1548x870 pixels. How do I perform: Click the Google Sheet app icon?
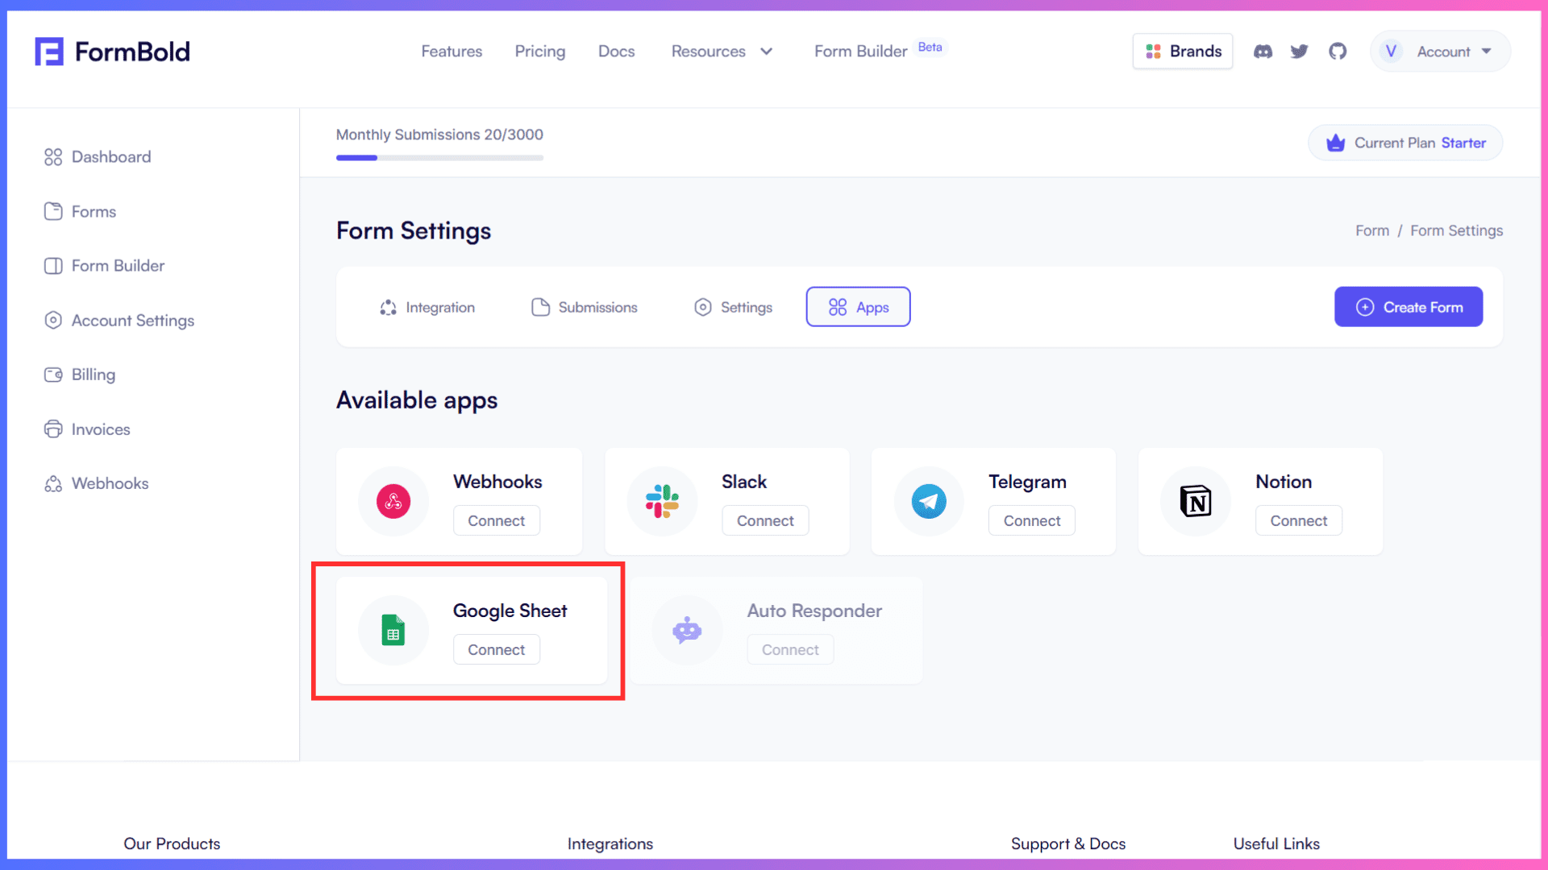(393, 631)
